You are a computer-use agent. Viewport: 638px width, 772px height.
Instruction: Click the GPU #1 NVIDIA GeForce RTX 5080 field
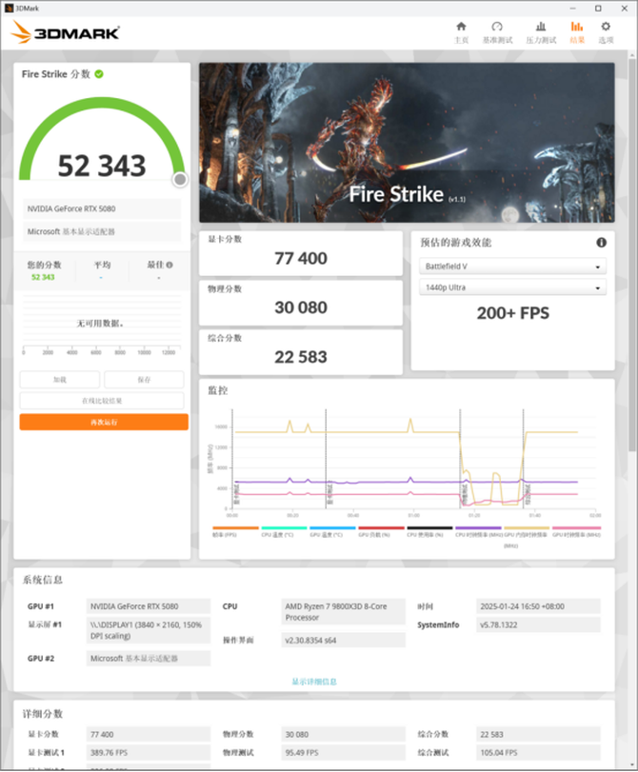click(149, 606)
